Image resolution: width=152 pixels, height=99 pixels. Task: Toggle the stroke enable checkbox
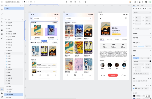pyautogui.click(x=134, y=88)
